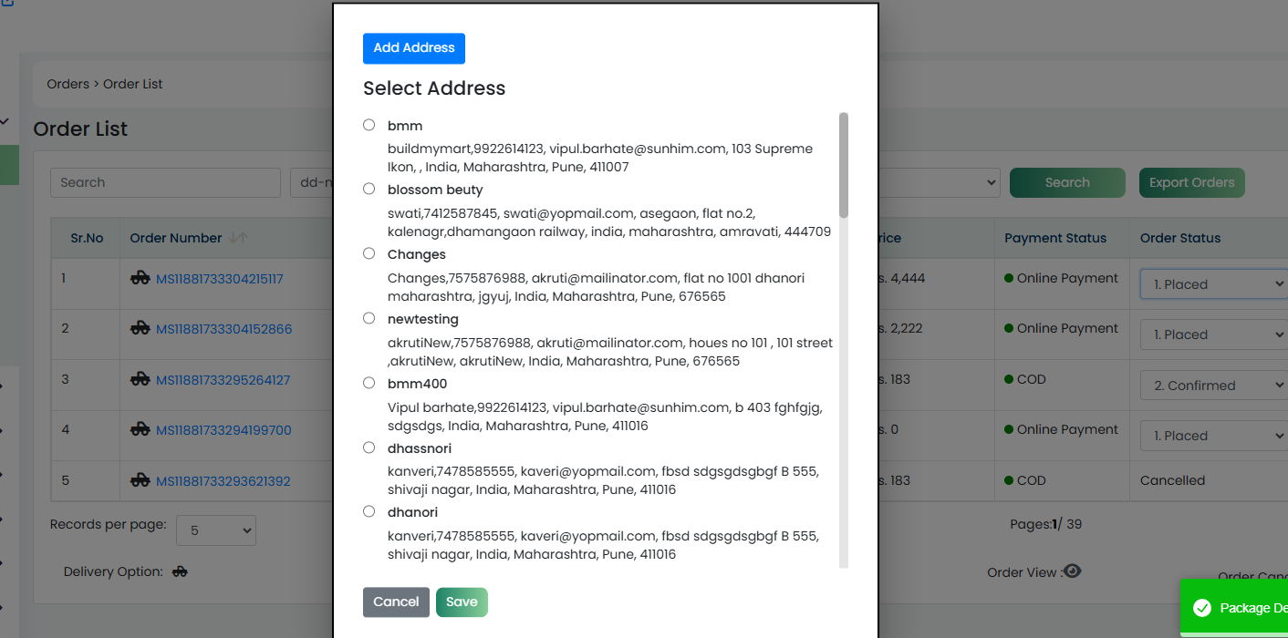Click green checkmark in Package notification
The image size is (1288, 638).
click(x=1202, y=608)
